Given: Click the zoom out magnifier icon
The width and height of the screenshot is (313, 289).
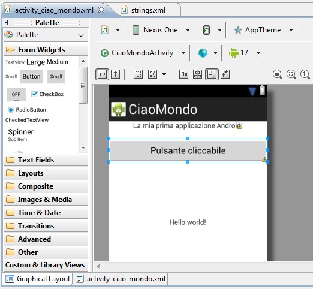Looking at the screenshot, I should coord(278,74).
